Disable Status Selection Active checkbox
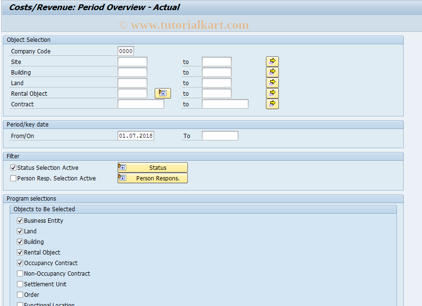422x306 pixels. pyautogui.click(x=13, y=167)
